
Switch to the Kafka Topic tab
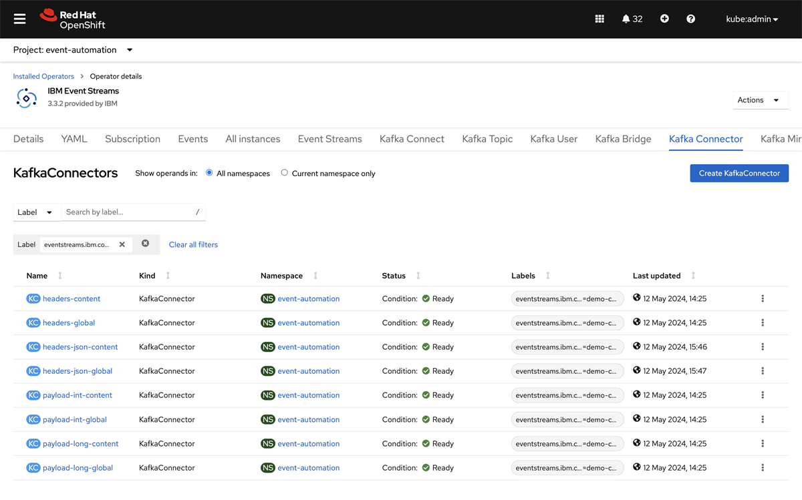[x=487, y=139]
